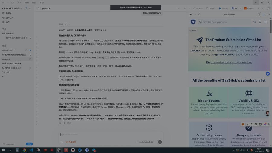272x153 pixels.
Task: Click the deepseek account at sidebar bottom
Action: point(9,144)
